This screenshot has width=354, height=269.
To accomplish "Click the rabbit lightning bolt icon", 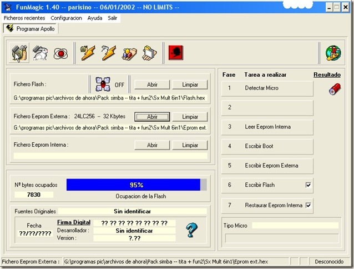I will [x=109, y=53].
